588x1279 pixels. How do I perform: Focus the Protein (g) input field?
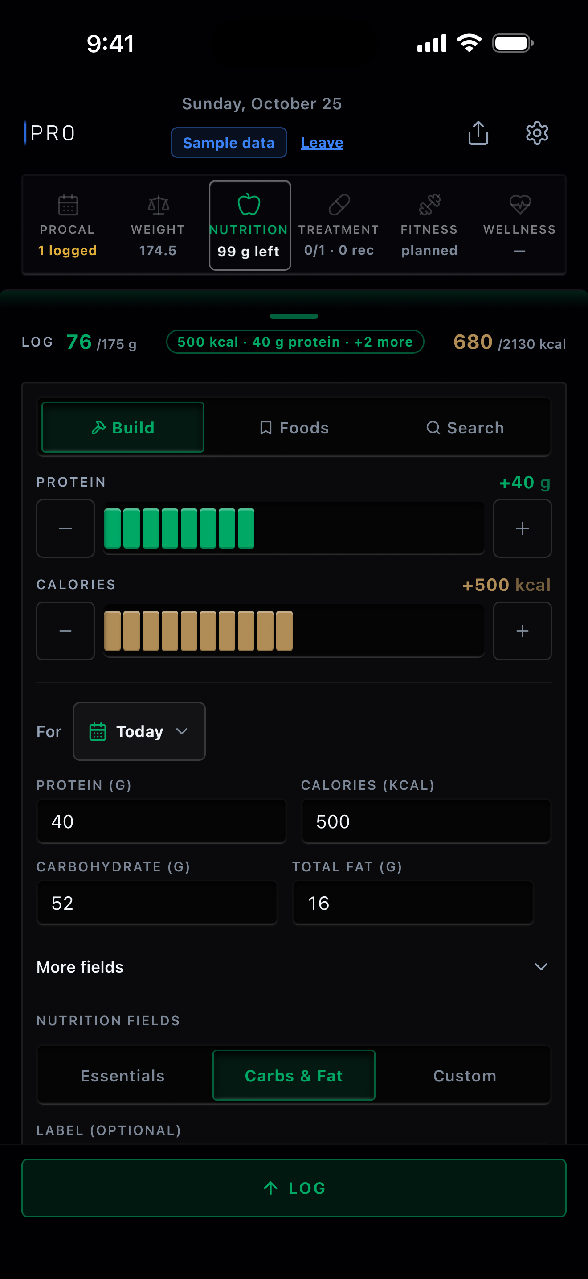(162, 821)
